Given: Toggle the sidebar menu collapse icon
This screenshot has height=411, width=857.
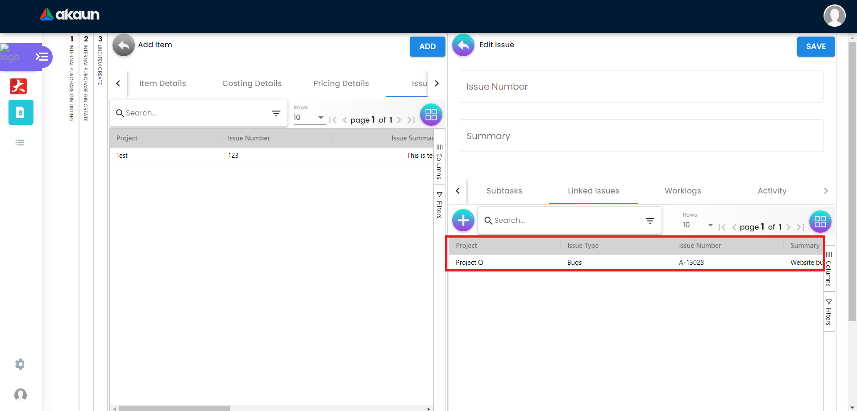Looking at the screenshot, I should (42, 57).
